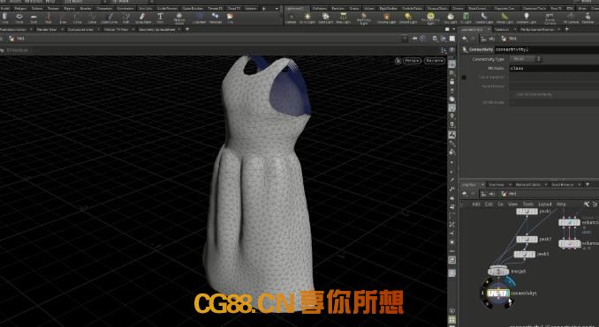This screenshot has width=599, height=327.
Task: Open the left shelf set options arrow
Action: pos(277,8)
